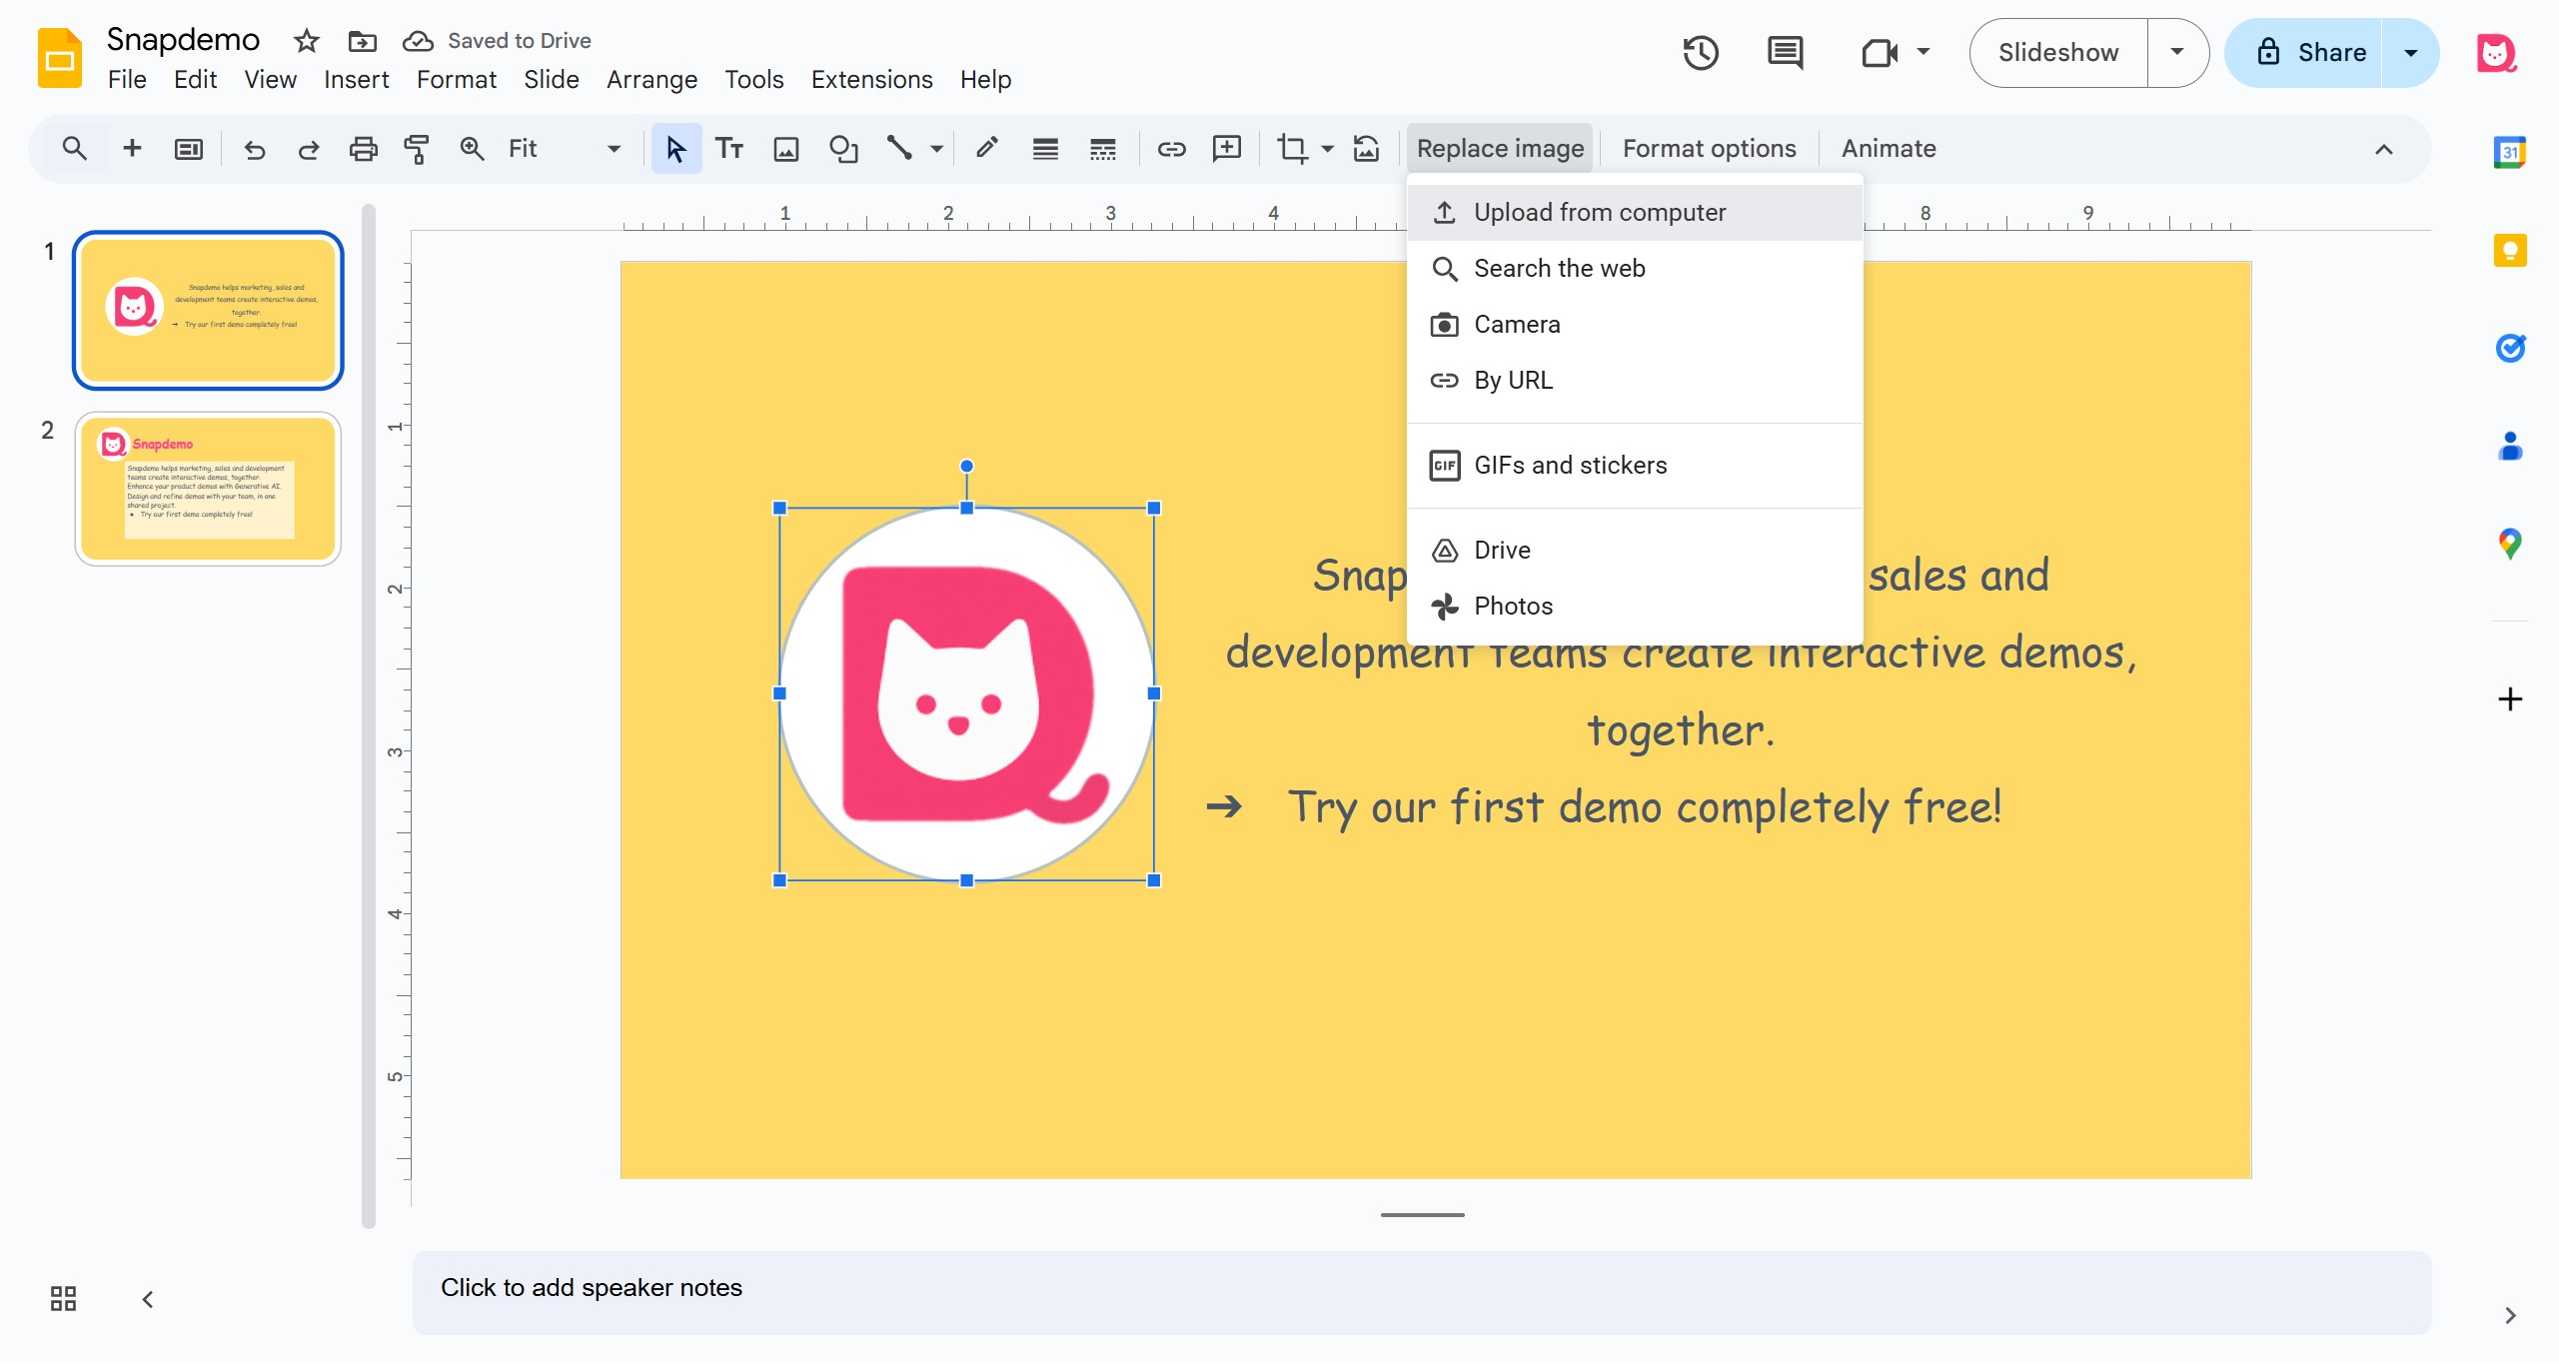Click the Insert image icon
2559x1364 pixels.
(x=786, y=149)
